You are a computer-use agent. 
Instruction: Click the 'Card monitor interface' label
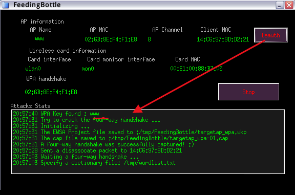pos(121,59)
